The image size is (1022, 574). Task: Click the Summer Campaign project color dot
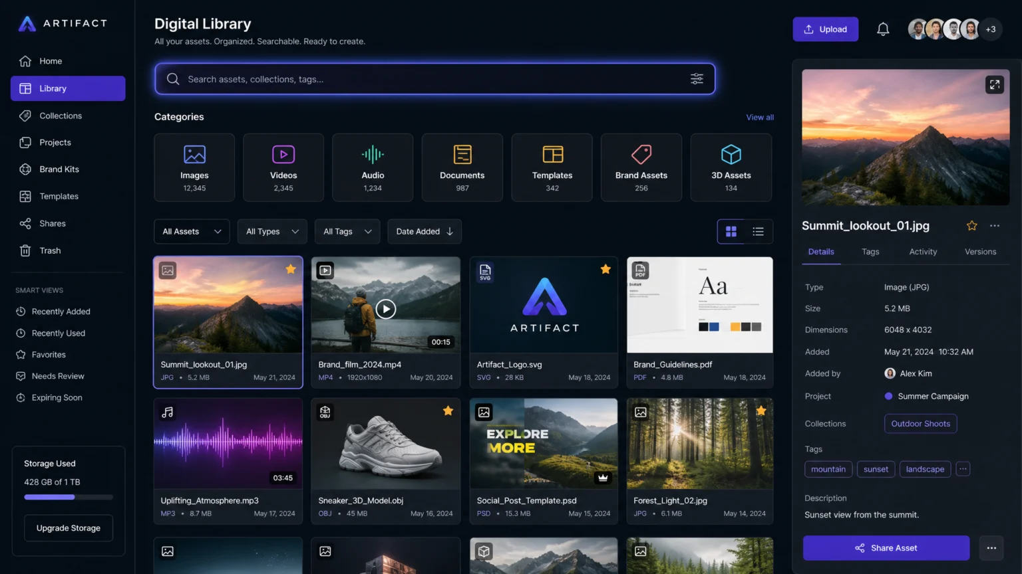point(888,396)
